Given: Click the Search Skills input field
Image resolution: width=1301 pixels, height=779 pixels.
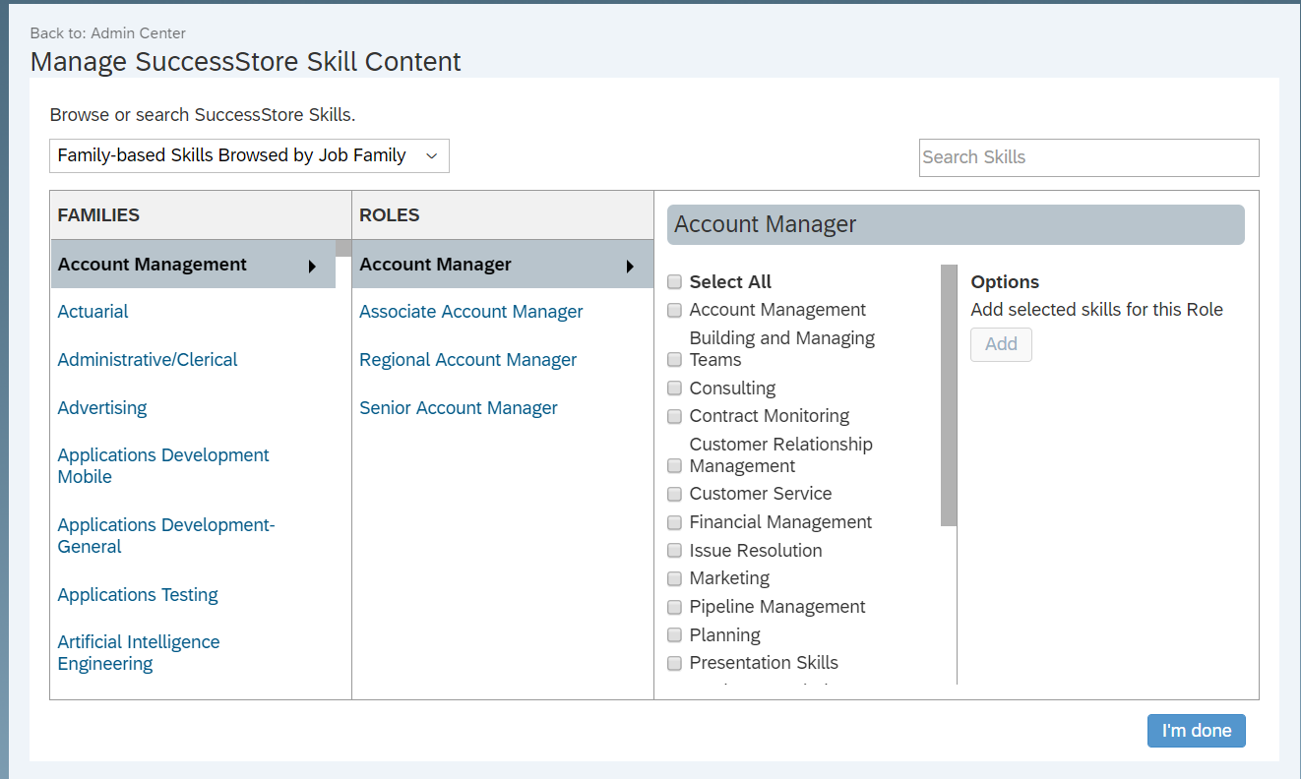Looking at the screenshot, I should tap(1088, 157).
